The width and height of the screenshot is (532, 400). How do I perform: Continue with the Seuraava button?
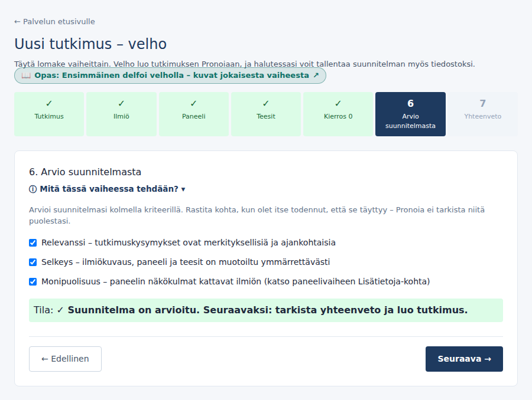click(464, 359)
